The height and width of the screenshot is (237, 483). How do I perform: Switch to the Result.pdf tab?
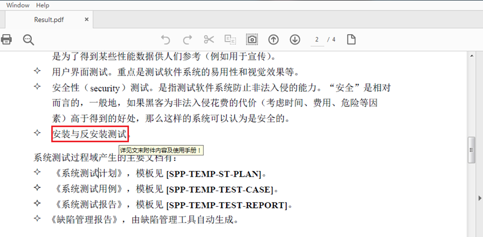point(49,20)
